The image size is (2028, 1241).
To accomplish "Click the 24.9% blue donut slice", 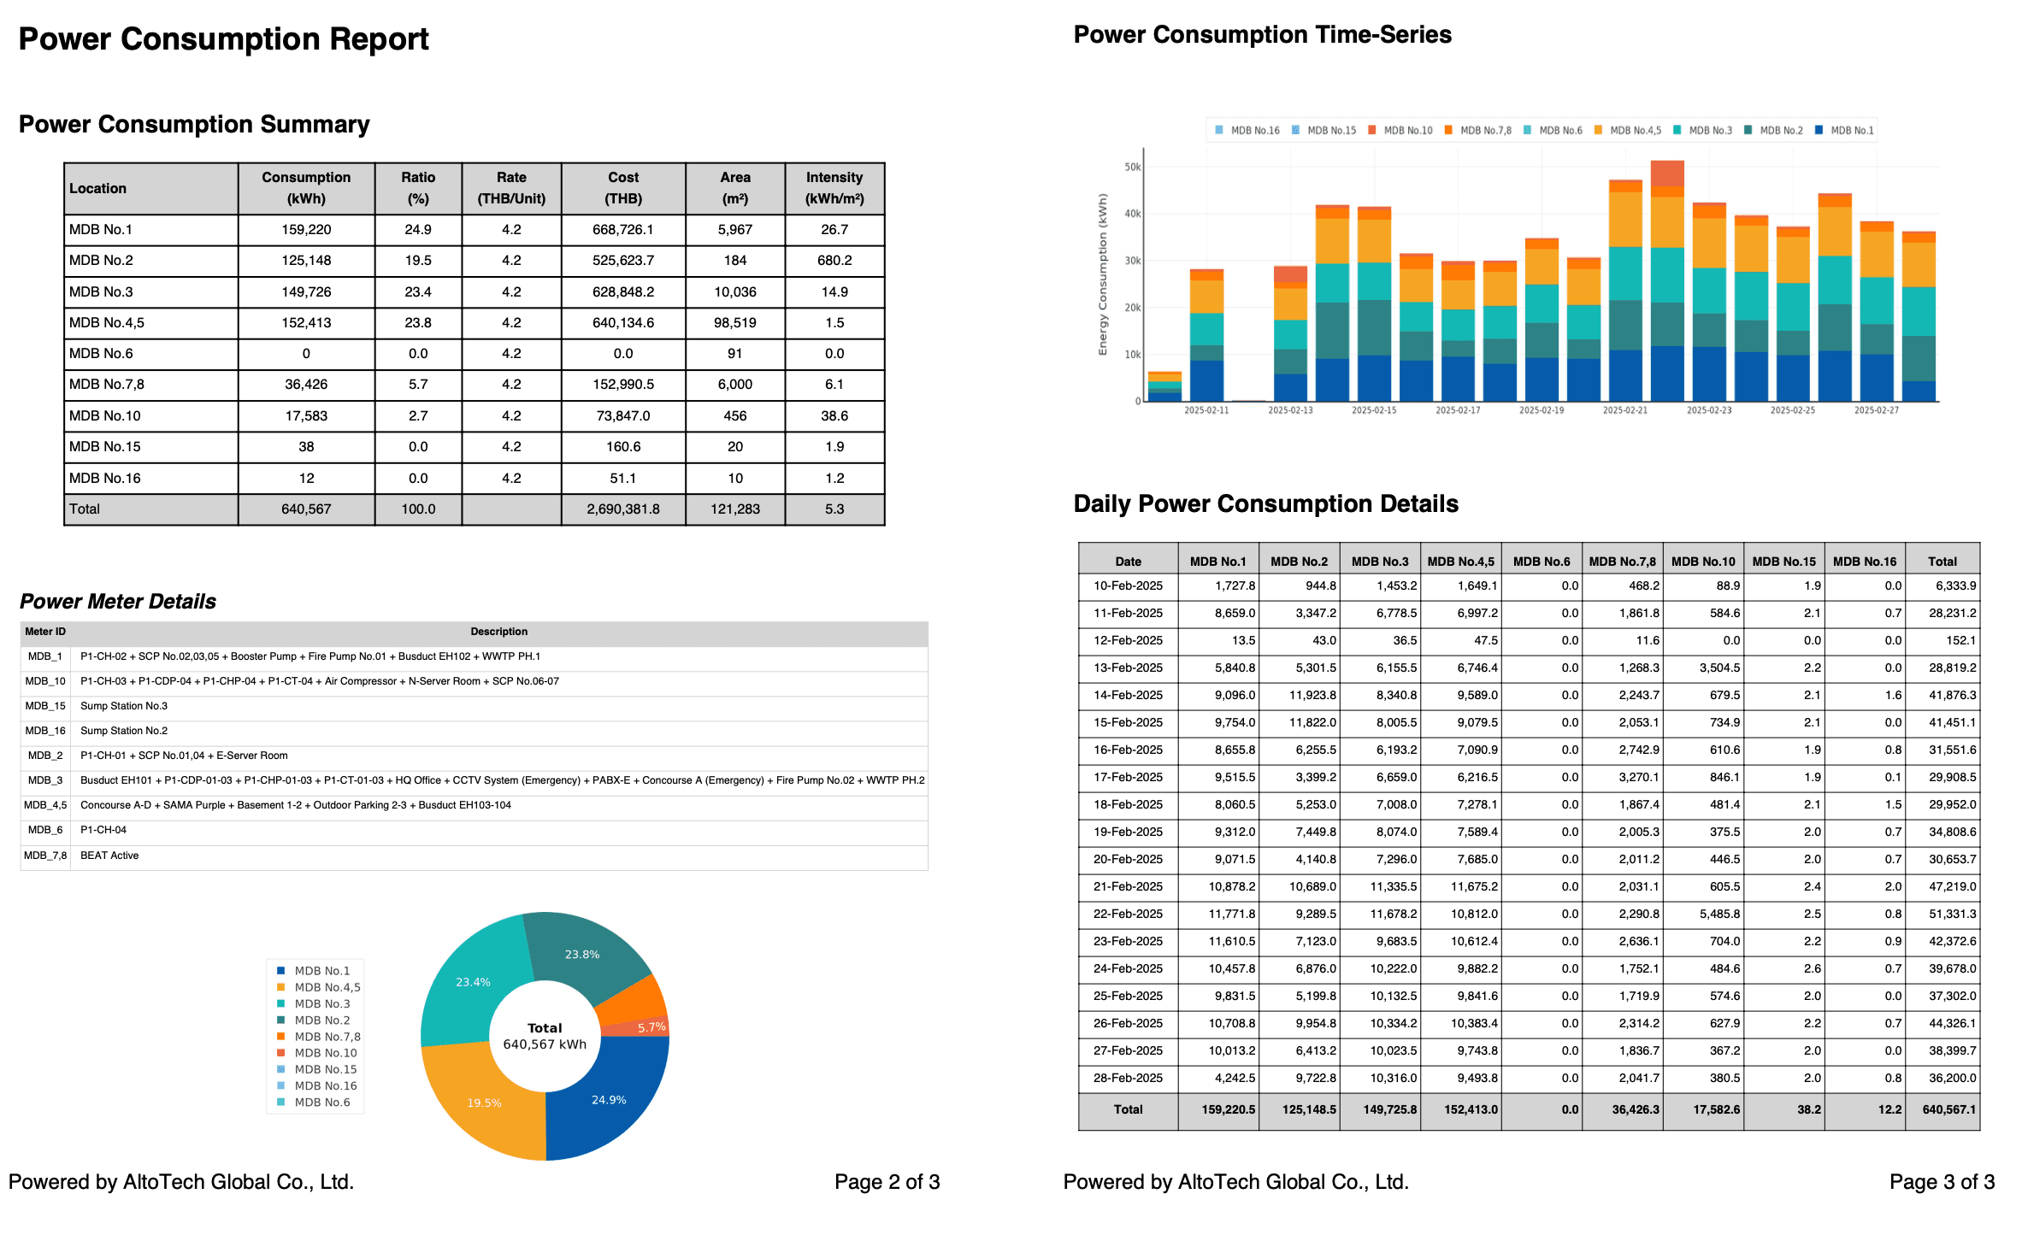I will pyautogui.click(x=609, y=1100).
